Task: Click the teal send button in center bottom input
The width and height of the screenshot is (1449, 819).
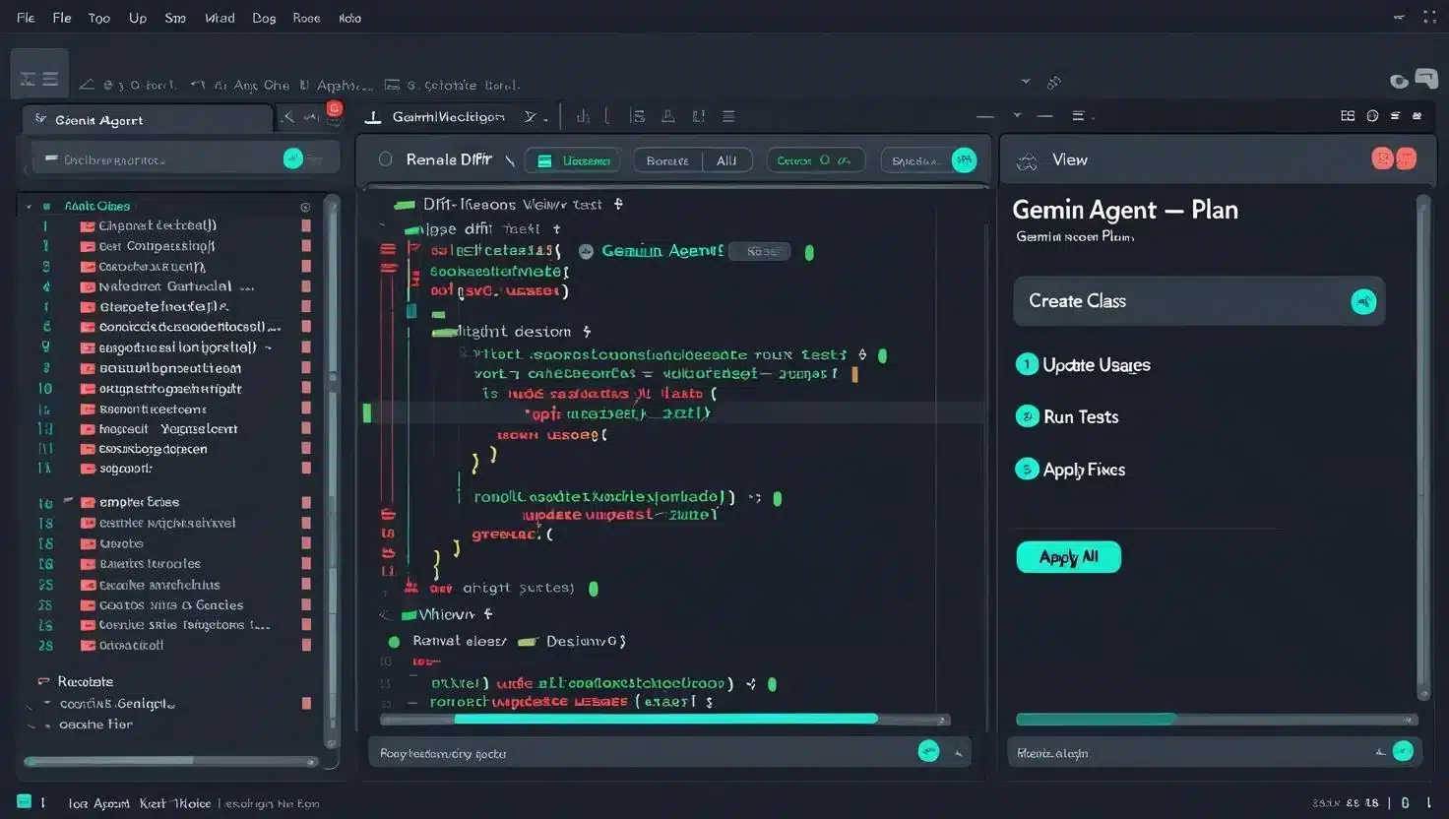Action: point(928,751)
